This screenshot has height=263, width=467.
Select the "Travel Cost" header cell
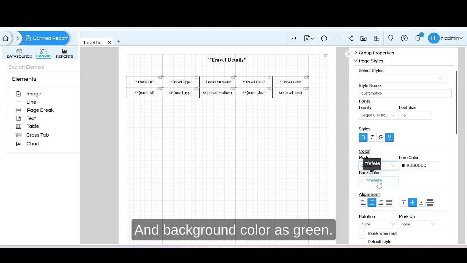290,82
